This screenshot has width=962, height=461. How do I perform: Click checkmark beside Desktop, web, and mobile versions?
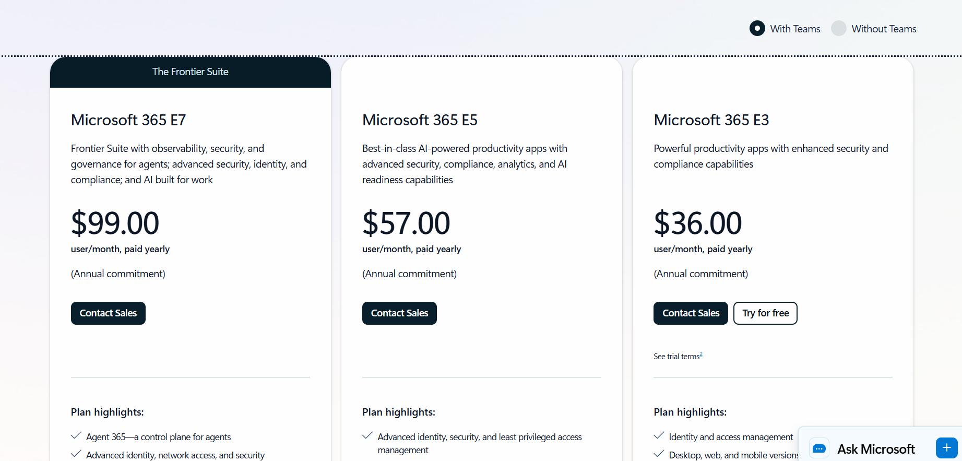[659, 454]
